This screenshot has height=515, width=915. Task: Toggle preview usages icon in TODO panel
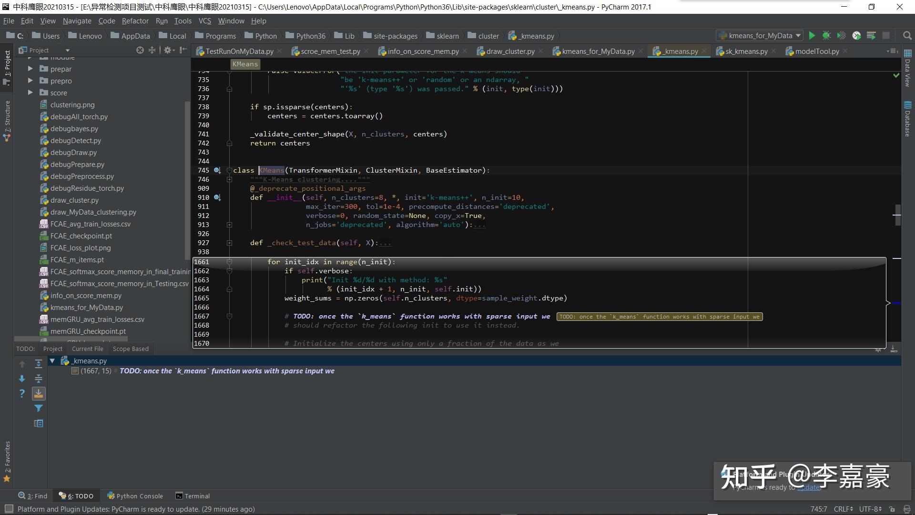(39, 423)
